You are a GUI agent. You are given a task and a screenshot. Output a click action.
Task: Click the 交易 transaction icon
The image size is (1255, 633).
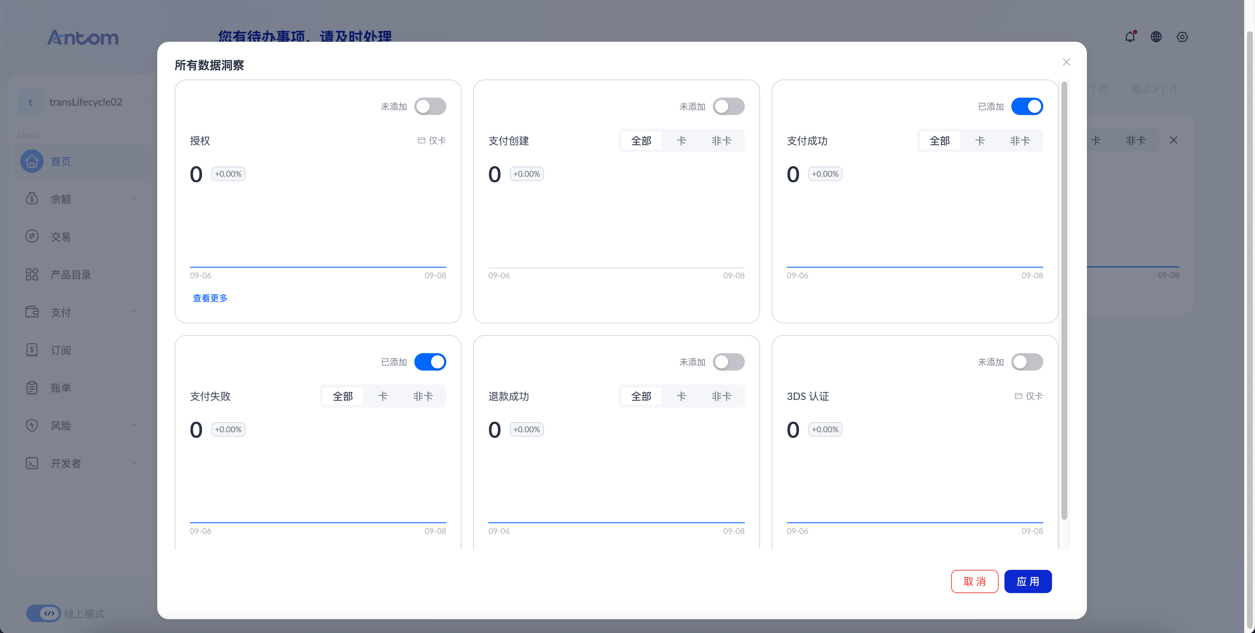tap(32, 236)
